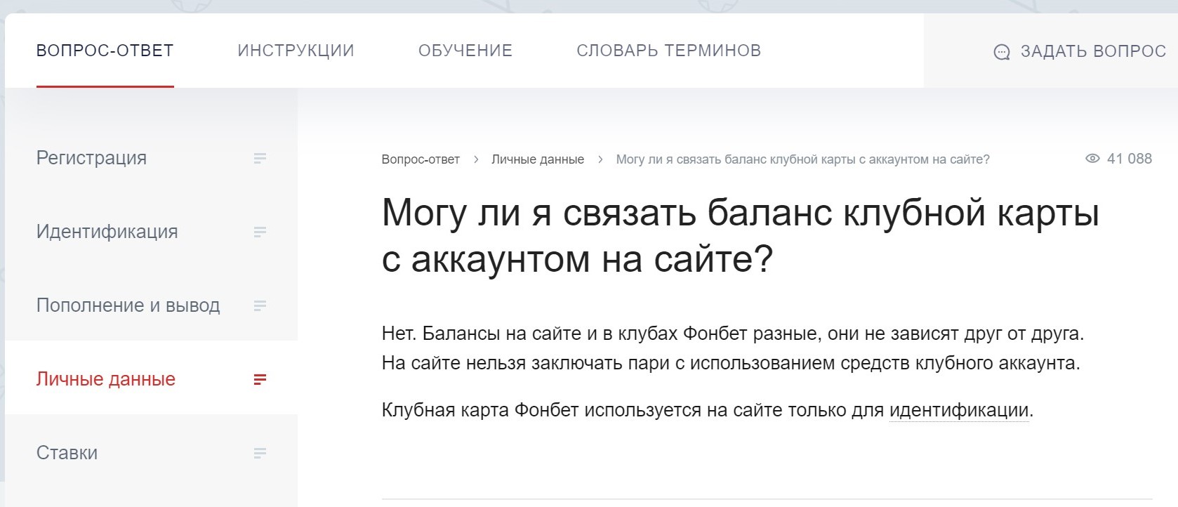Switch to the ИНСТРУКЦИИ tab
Image resolution: width=1178 pixels, height=507 pixels.
(296, 51)
